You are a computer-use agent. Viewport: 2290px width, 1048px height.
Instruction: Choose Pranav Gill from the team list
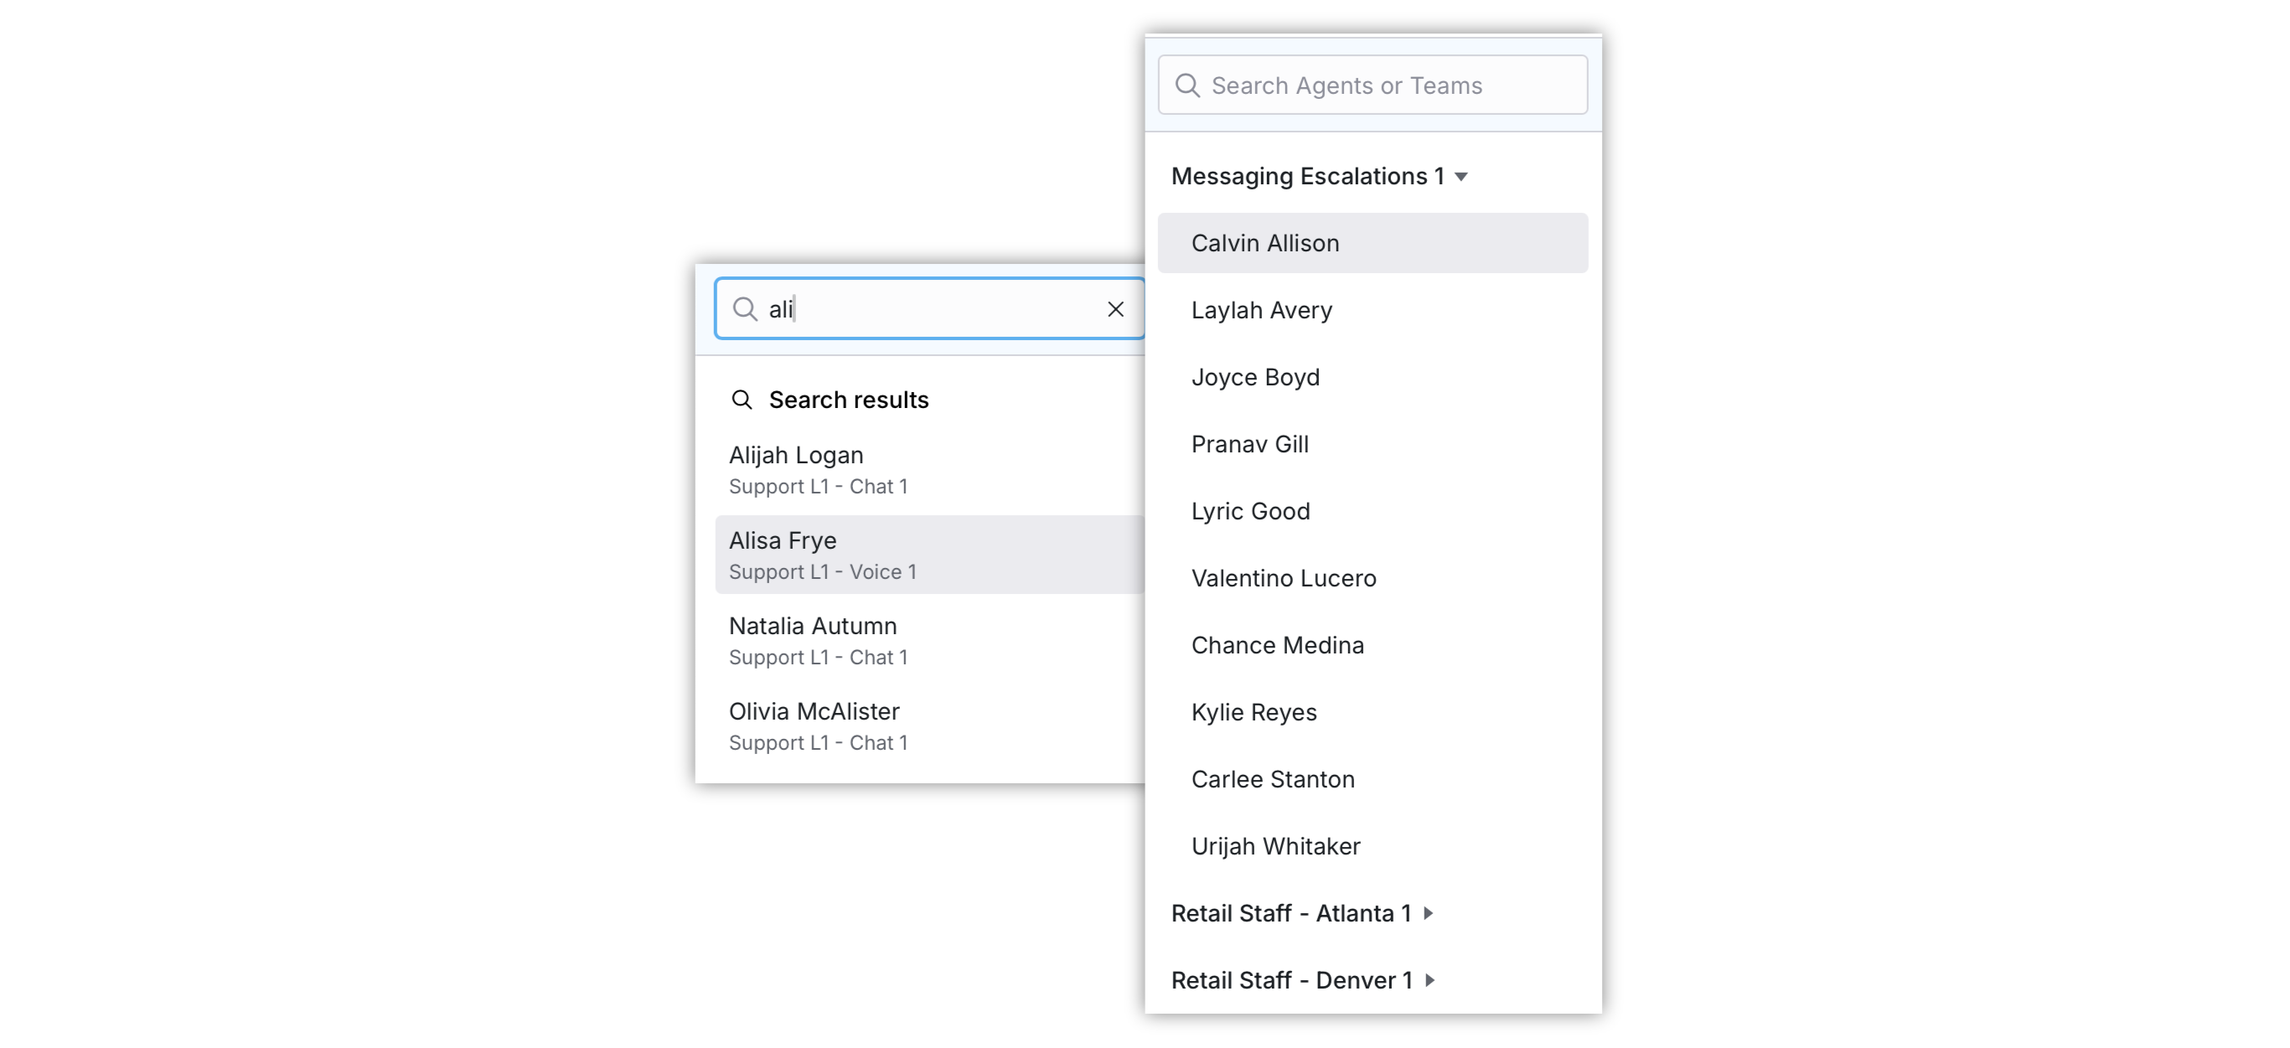click(1372, 445)
